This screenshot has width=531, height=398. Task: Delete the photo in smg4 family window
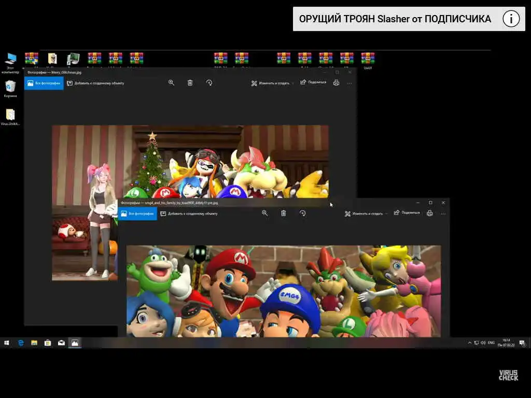[284, 213]
